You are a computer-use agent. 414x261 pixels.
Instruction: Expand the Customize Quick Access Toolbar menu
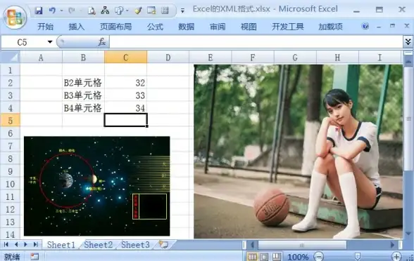(182, 11)
